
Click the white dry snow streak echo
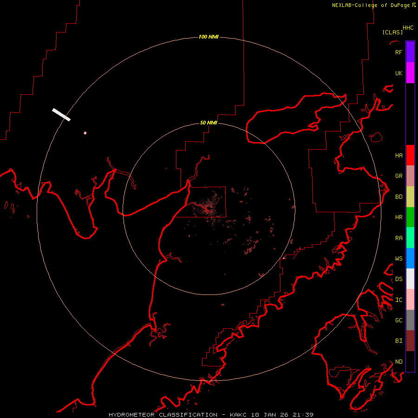(61, 115)
